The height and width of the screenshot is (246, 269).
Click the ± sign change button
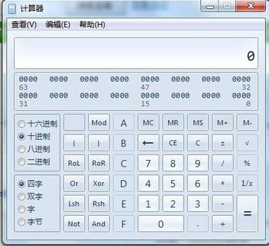pos(223,143)
